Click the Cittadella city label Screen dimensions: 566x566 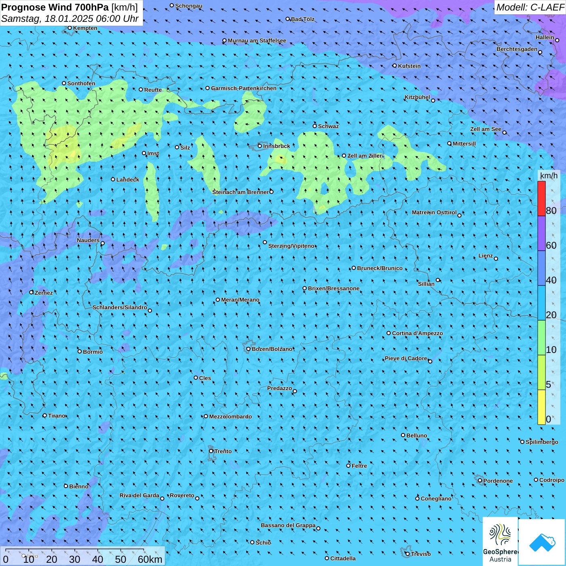(x=343, y=558)
